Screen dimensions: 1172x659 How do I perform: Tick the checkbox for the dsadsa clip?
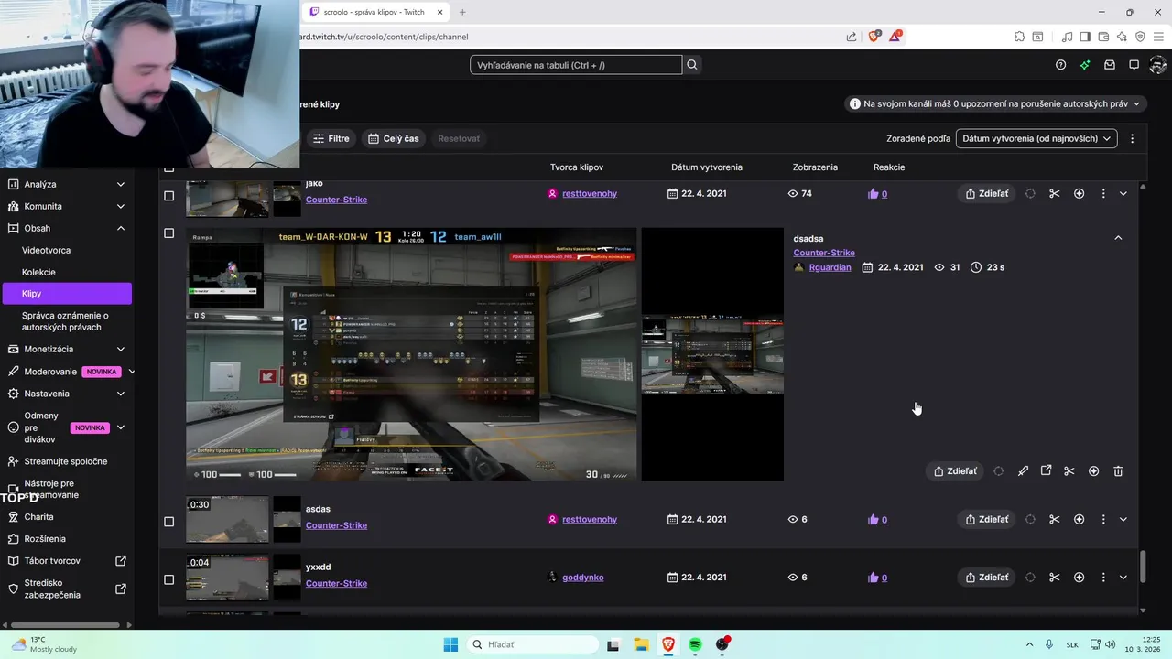(x=168, y=233)
